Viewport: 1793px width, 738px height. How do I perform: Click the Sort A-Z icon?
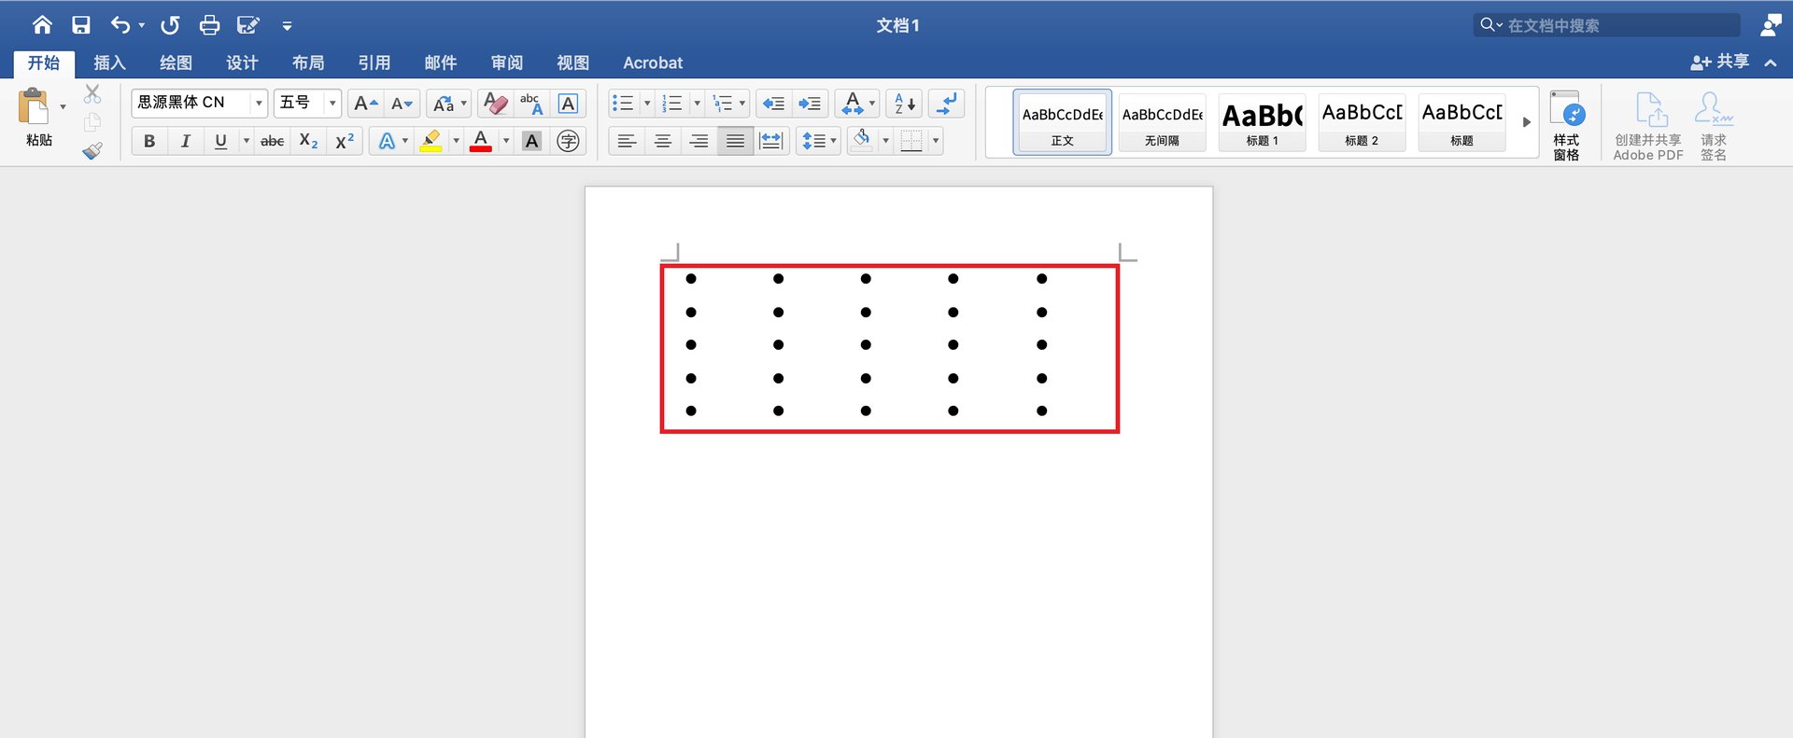[904, 104]
